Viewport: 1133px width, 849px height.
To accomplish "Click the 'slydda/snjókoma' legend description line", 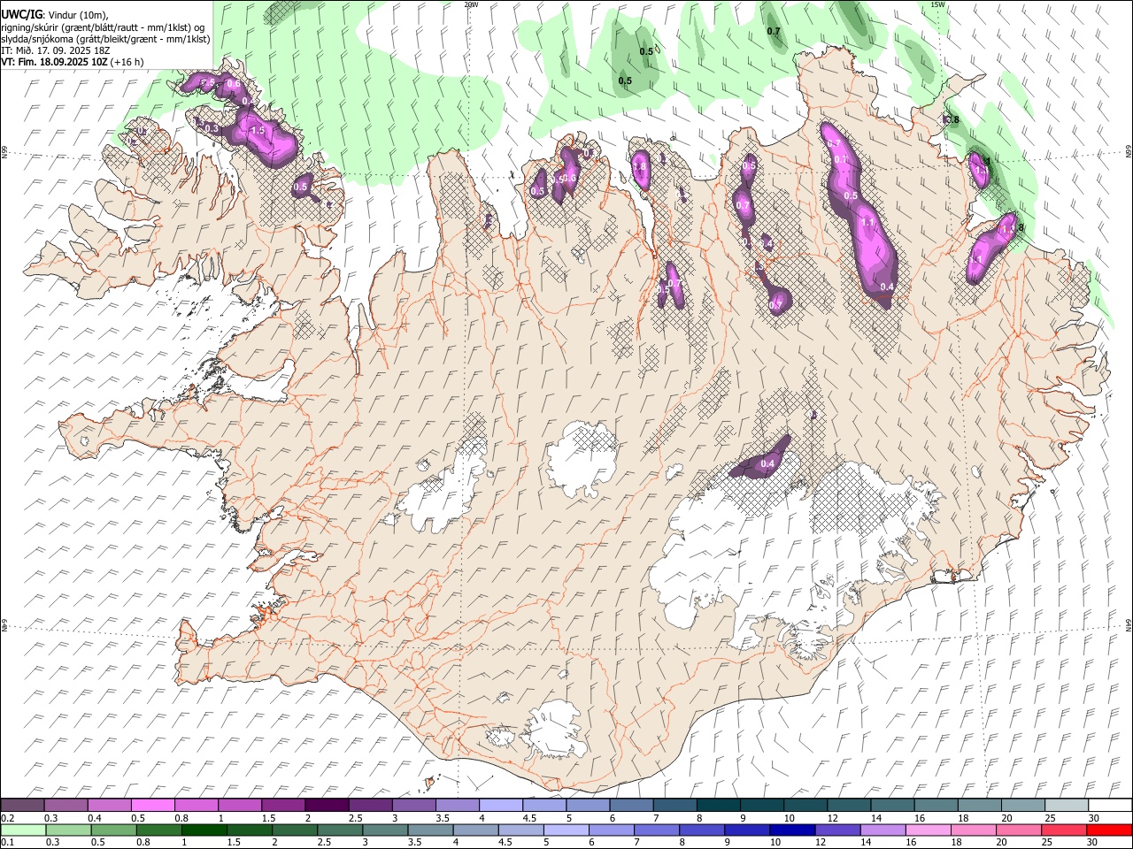I will [105, 39].
